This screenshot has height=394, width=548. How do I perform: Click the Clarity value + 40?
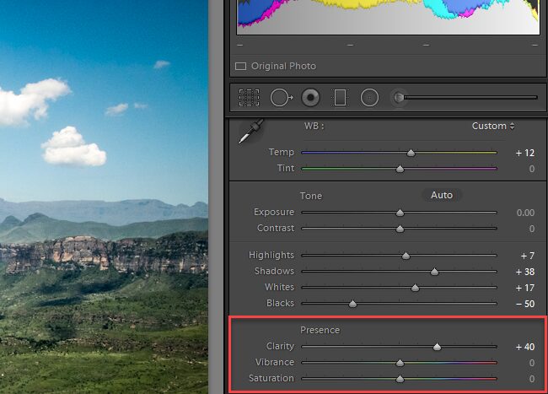coord(525,347)
